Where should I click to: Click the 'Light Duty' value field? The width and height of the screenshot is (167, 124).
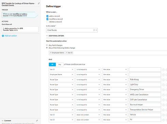145,85
